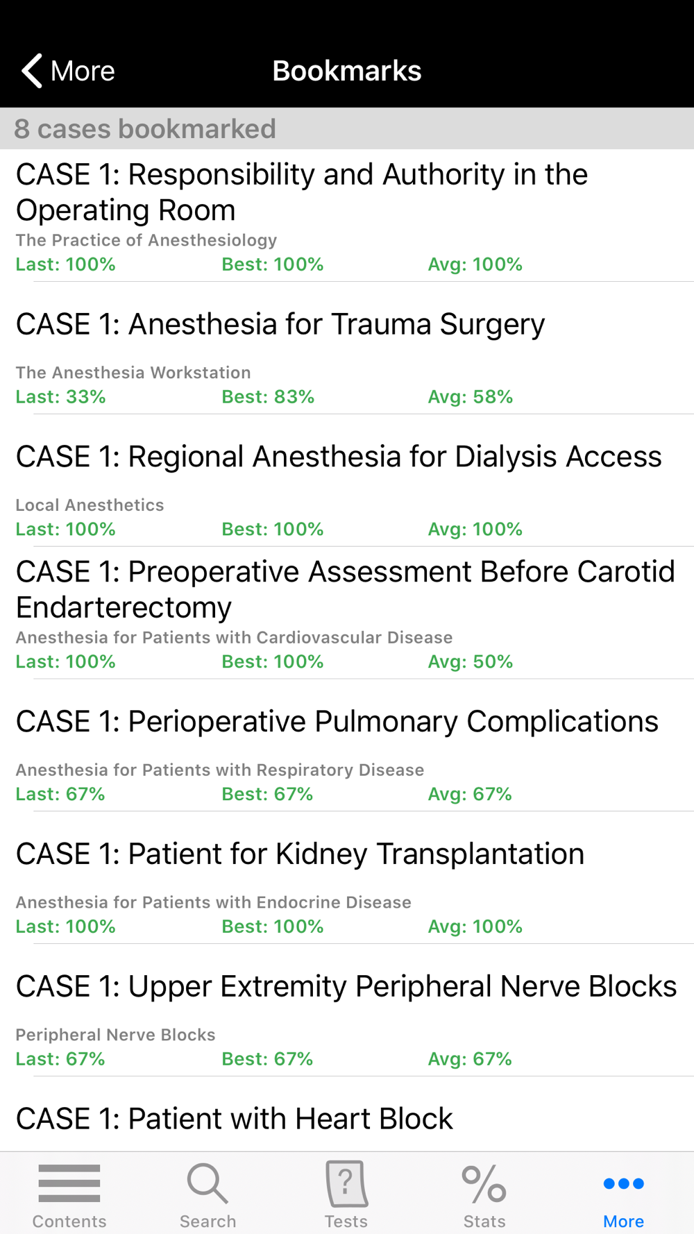The width and height of the screenshot is (694, 1234).
Task: Open the Contents hamburger icon
Action: coord(69,1183)
